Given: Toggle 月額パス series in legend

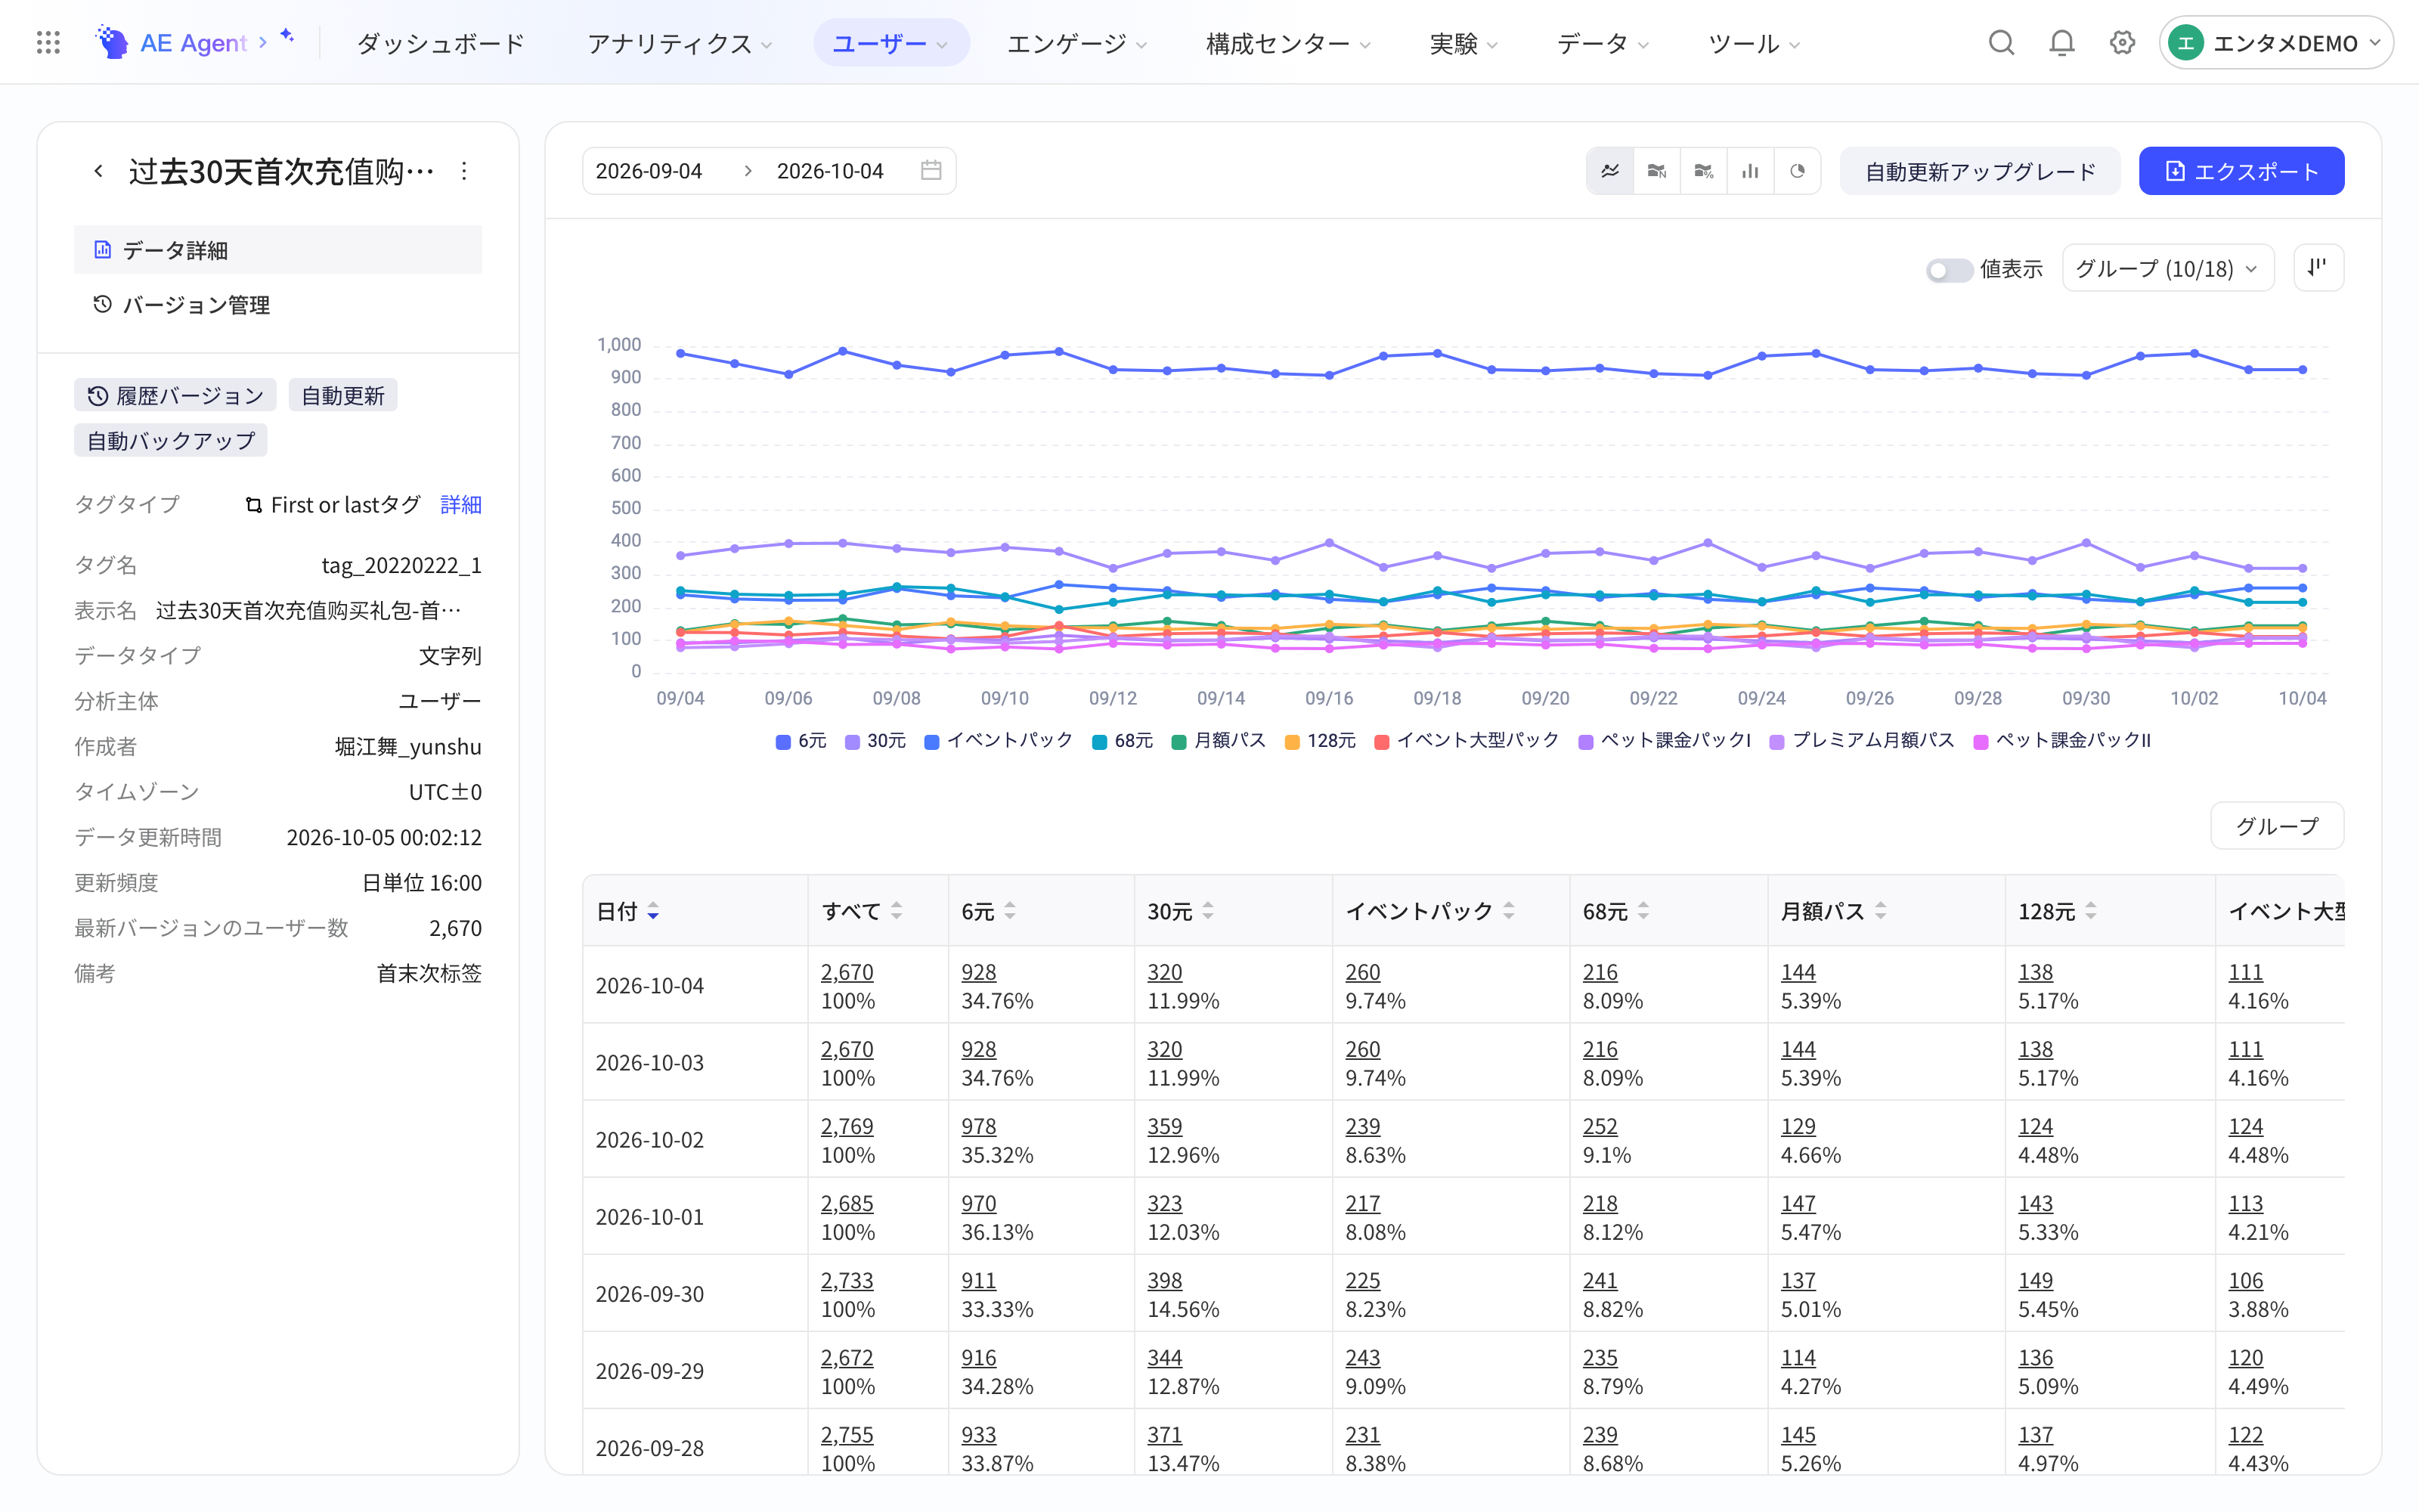Looking at the screenshot, I should tap(1219, 741).
